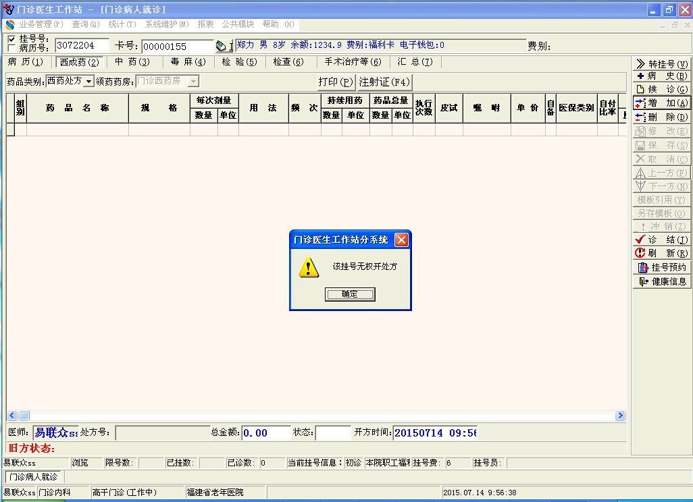Open the 领药药房 dropdown
693x502 pixels.
[x=193, y=81]
